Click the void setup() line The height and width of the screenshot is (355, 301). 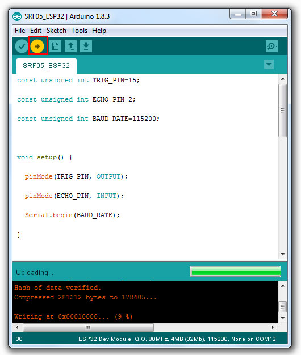click(x=45, y=157)
